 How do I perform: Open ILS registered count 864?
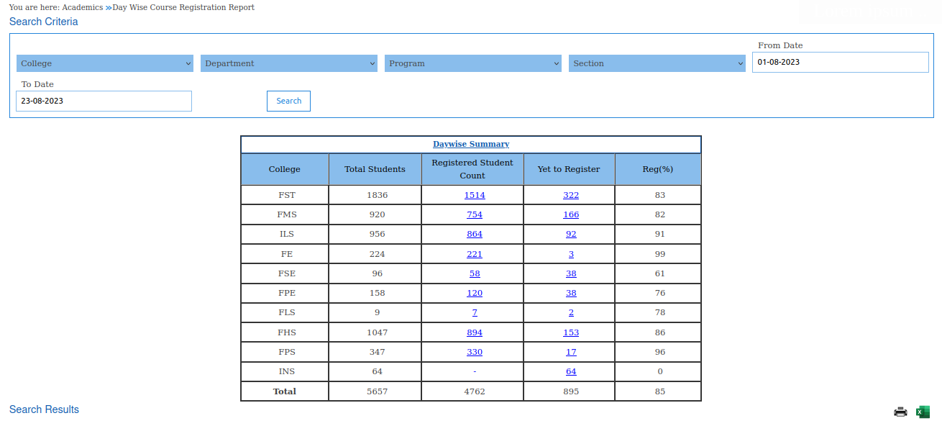point(475,234)
